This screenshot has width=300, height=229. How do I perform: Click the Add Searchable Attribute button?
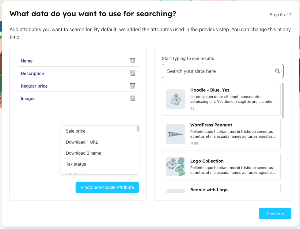pyautogui.click(x=107, y=187)
